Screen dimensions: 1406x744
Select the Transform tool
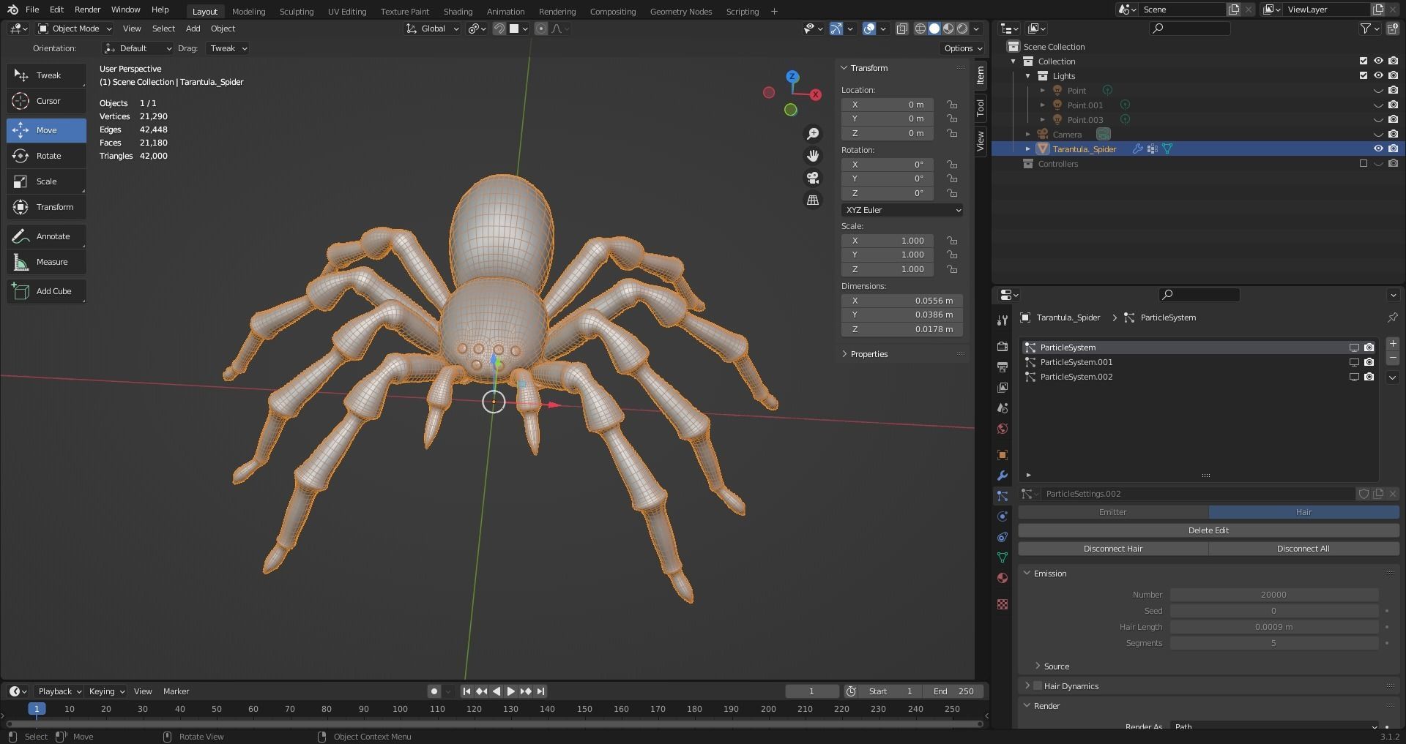[x=47, y=207]
